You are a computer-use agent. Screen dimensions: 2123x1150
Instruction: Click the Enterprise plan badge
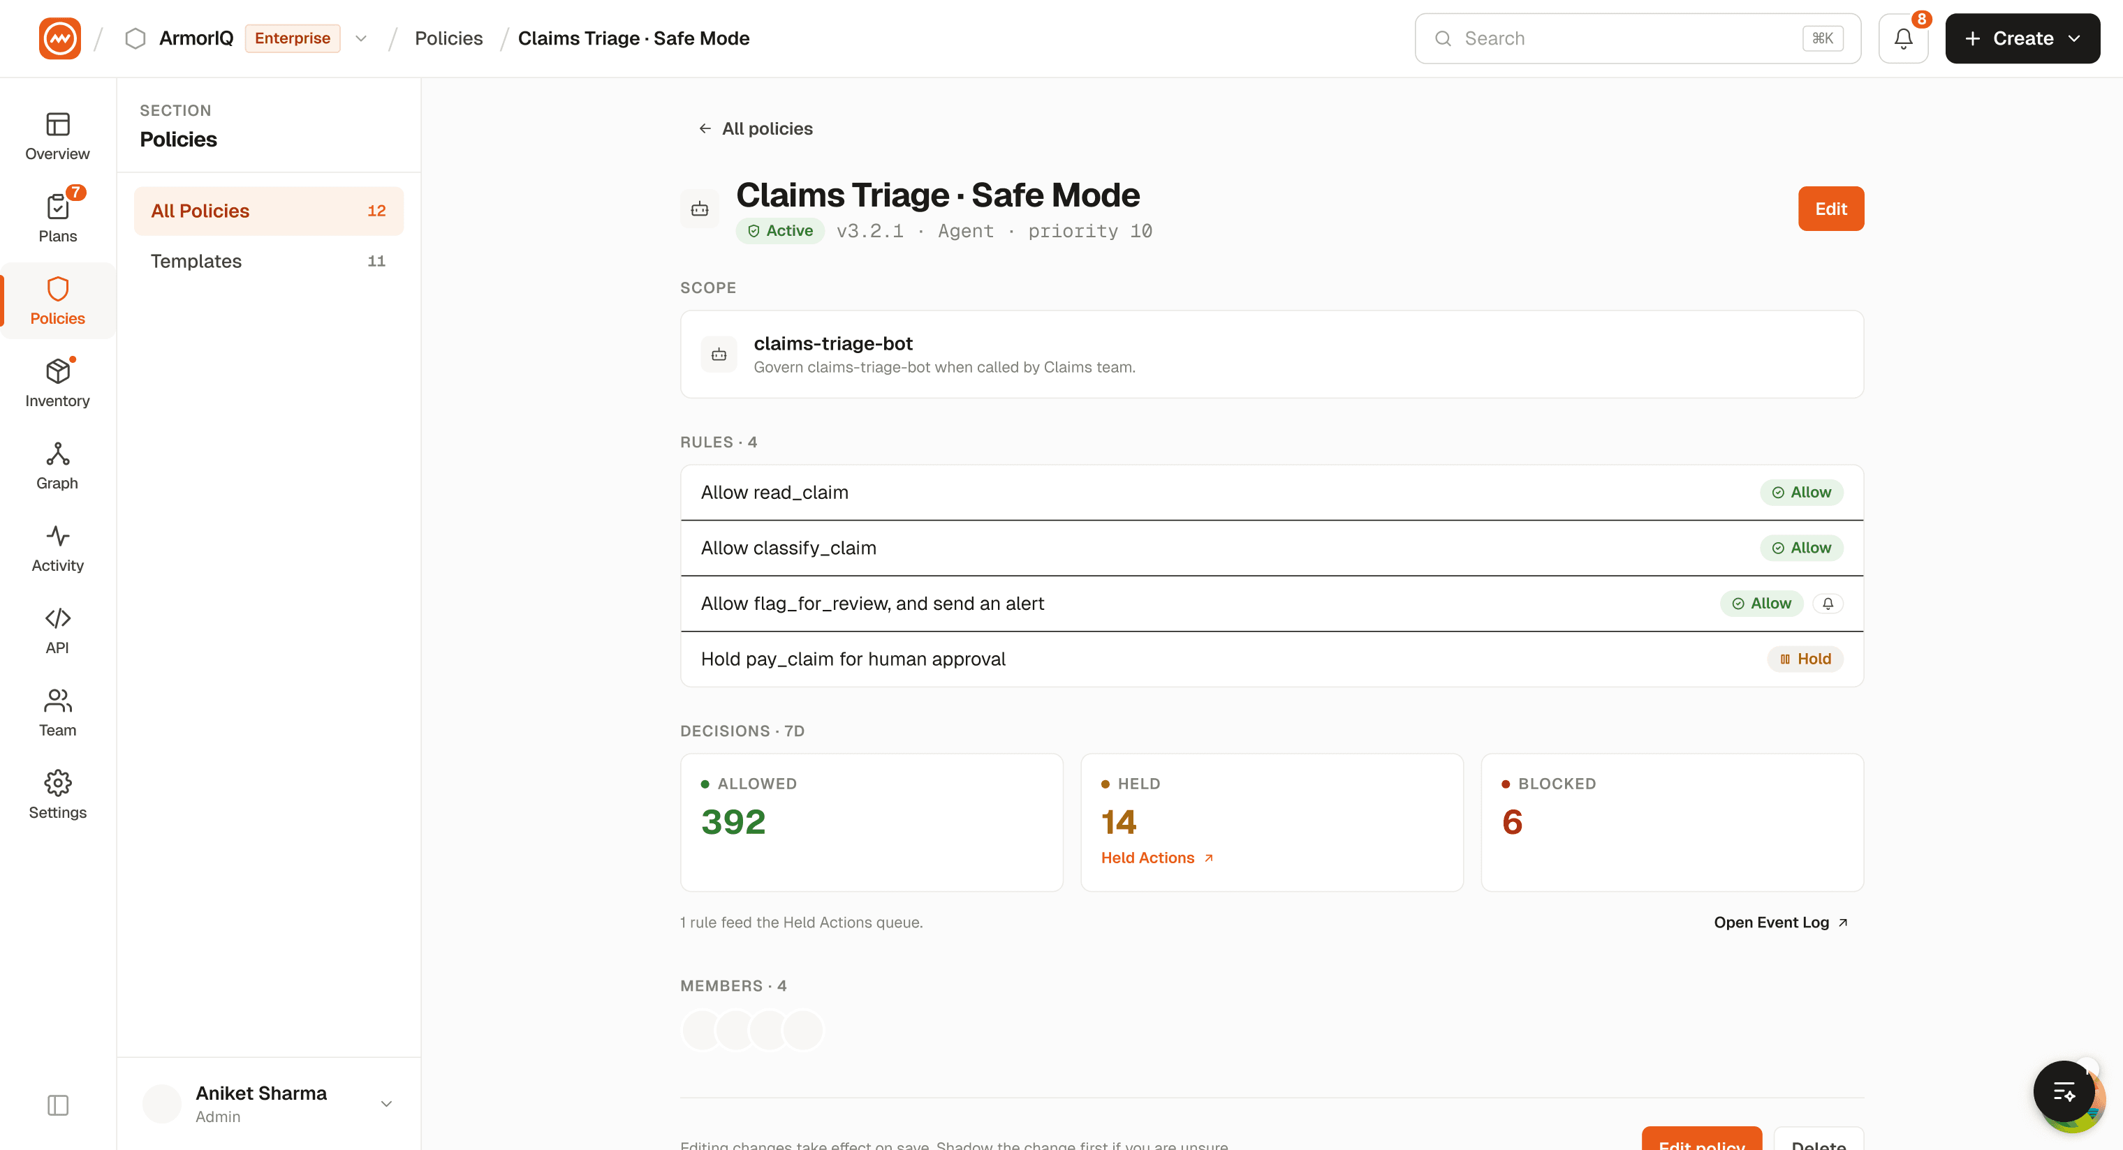293,38
